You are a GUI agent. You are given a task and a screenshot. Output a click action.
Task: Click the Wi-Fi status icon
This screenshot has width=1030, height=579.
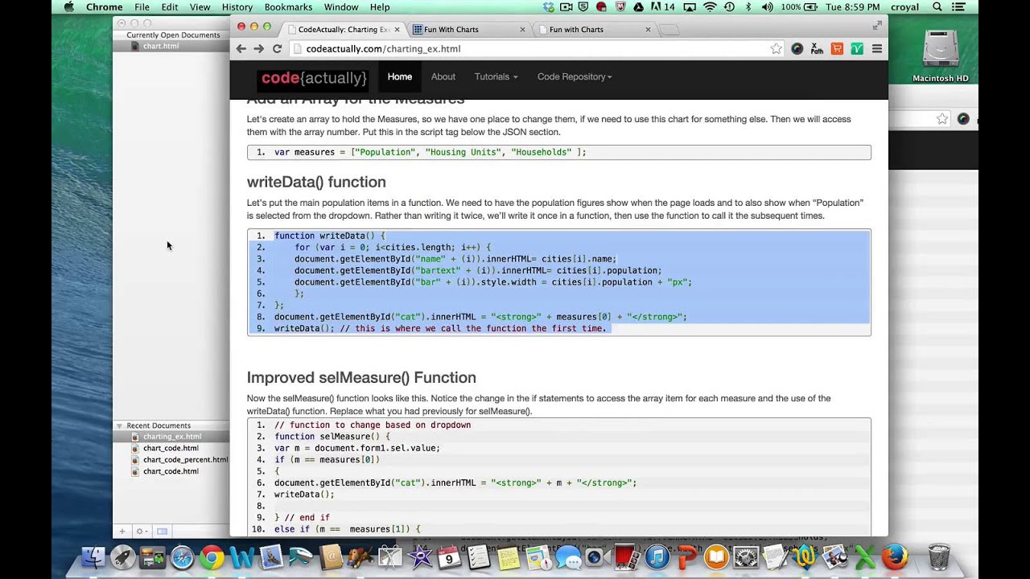[710, 7]
